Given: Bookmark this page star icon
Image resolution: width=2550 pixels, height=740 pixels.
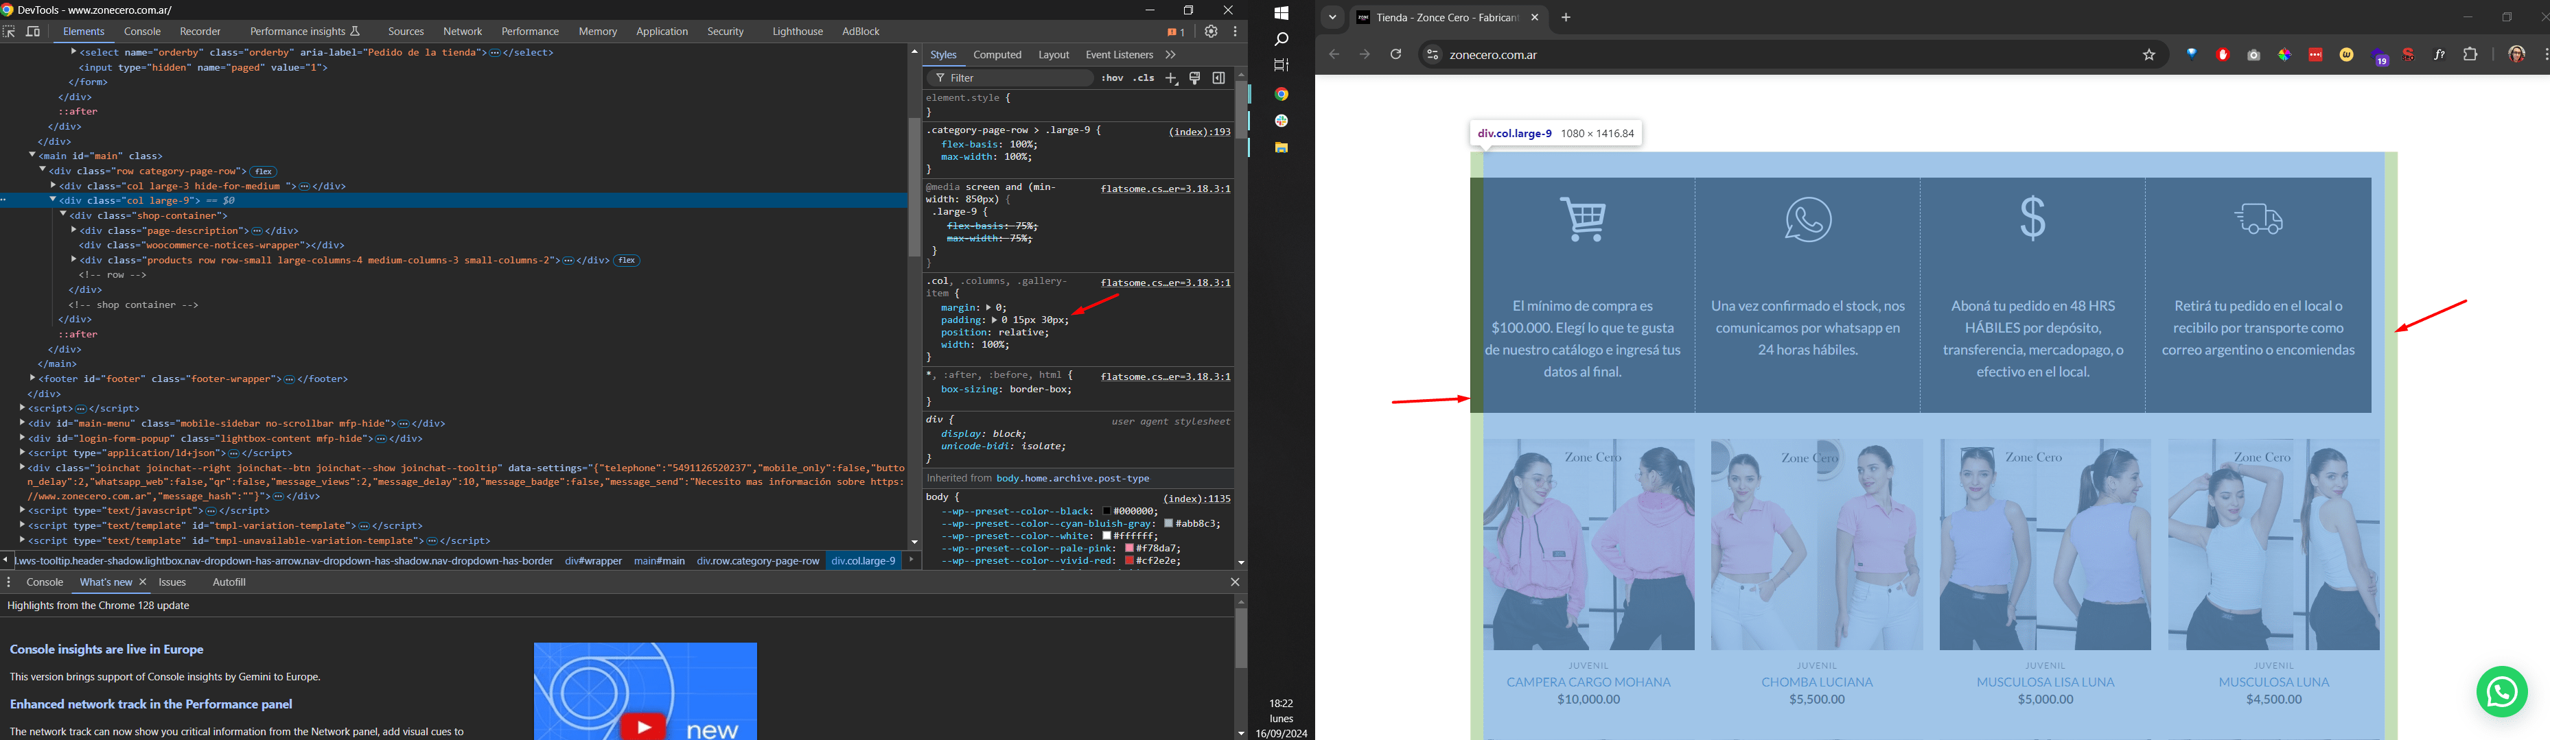Looking at the screenshot, I should tap(2149, 56).
